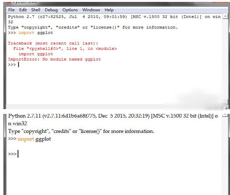Click the 'n win32' line in lower shell

coord(18,123)
